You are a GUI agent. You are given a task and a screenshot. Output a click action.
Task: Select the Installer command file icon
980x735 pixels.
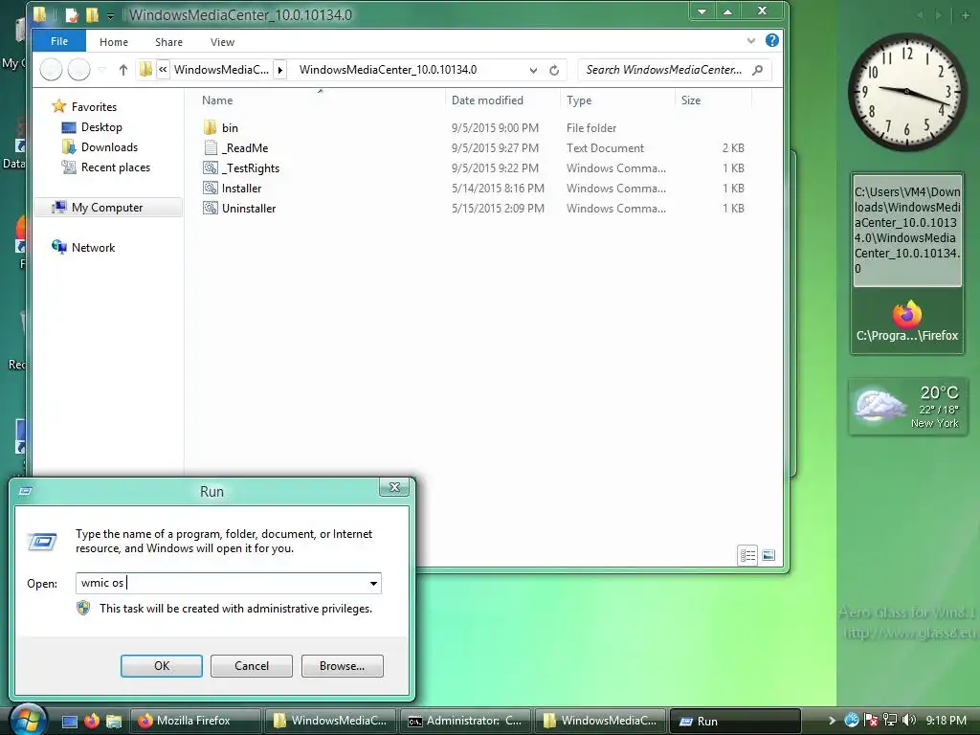pos(210,189)
